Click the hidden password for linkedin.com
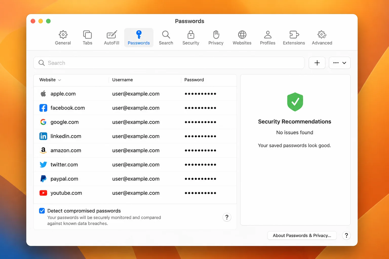 tap(200, 136)
